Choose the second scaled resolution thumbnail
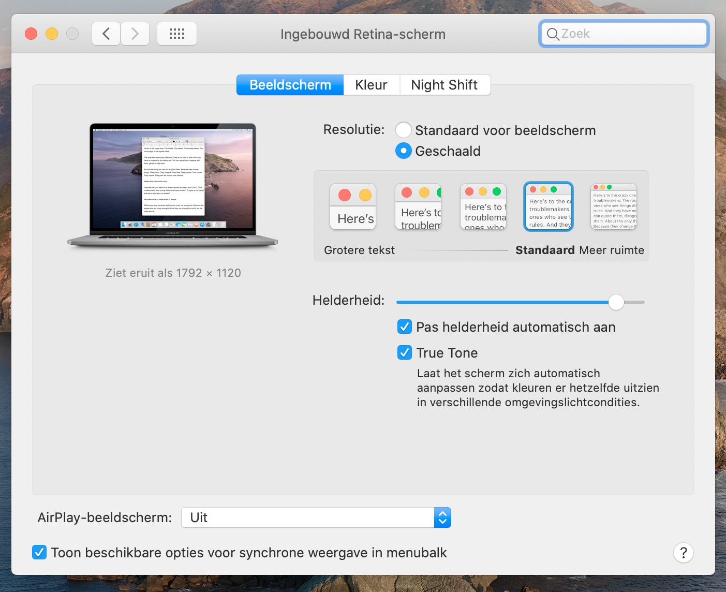This screenshot has width=726, height=592. pos(418,206)
